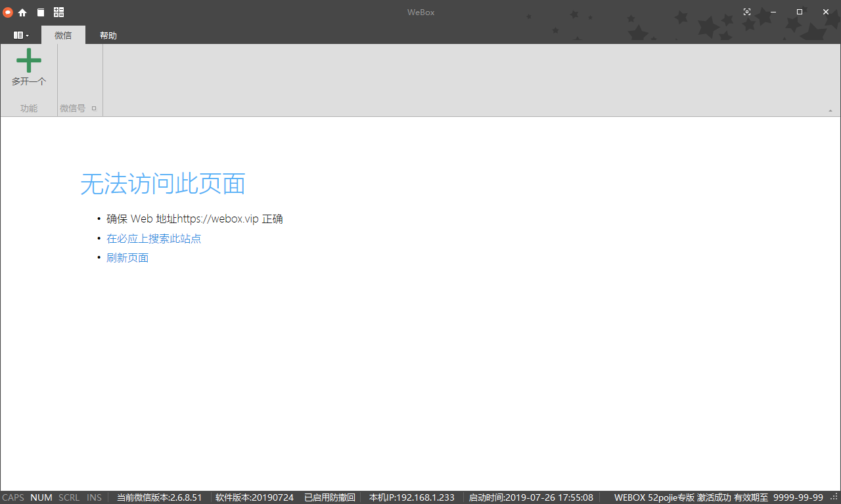Image resolution: width=841 pixels, height=504 pixels.
Task: Click the 功能 group label
Action: (29, 108)
